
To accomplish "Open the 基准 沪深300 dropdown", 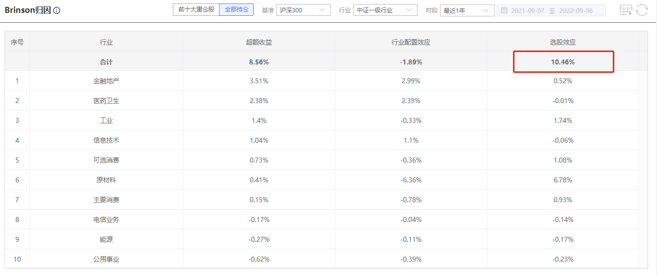I will [303, 10].
